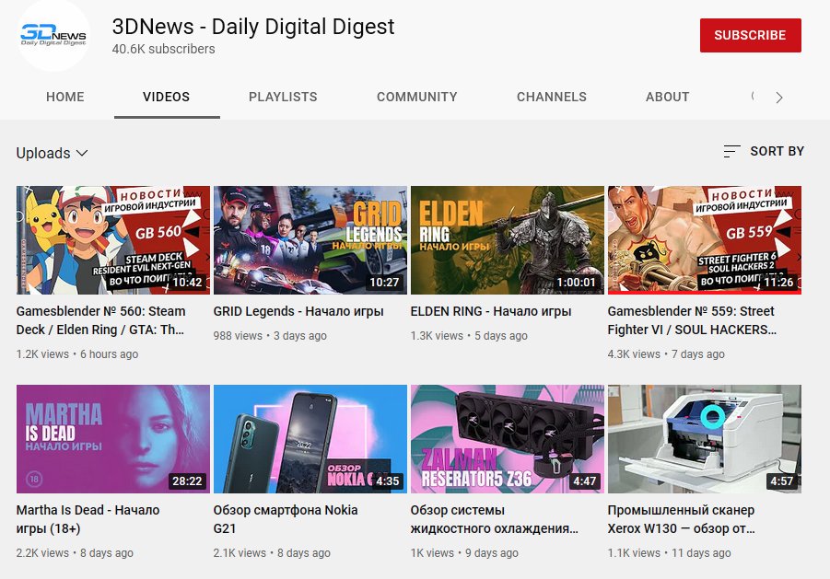Open the Sort By filter icon
The image size is (830, 579).
pos(732,151)
